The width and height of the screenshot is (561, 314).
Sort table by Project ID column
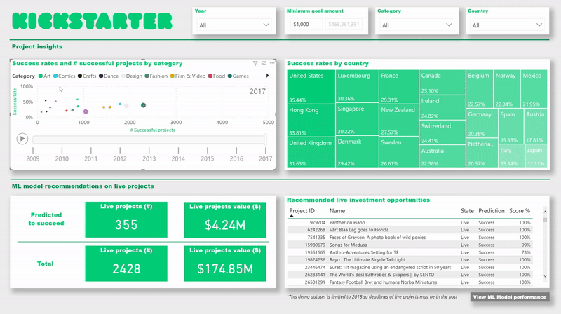coord(302,211)
